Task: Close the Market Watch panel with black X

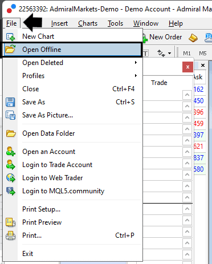Action: [203, 66]
